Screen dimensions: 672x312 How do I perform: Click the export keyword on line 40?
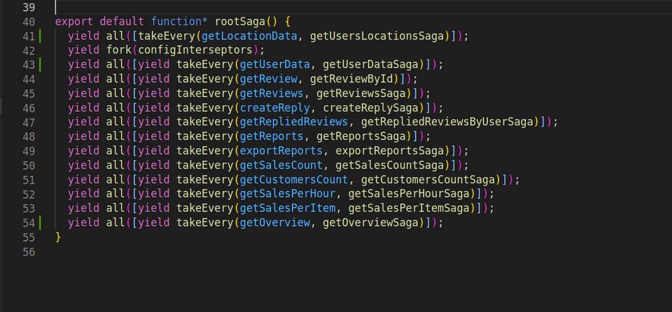click(74, 21)
